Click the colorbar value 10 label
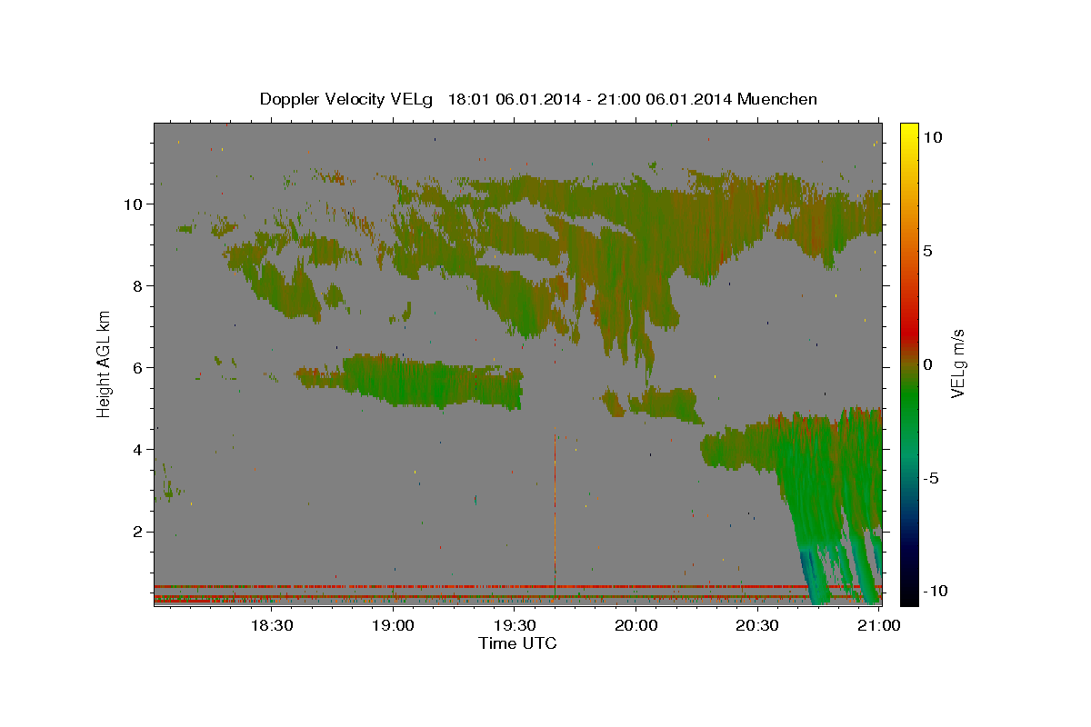Screen dimensions: 1091x727 932,136
